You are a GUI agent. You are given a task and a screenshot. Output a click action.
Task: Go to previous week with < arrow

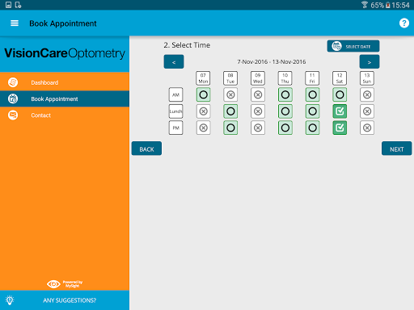(174, 62)
